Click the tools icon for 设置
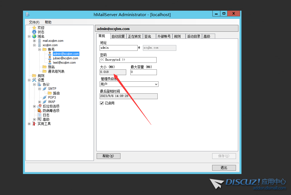The height and width of the screenshot is (195, 291). [x=34, y=80]
